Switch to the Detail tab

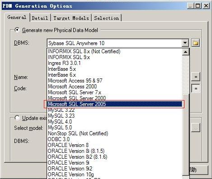coord(40,18)
